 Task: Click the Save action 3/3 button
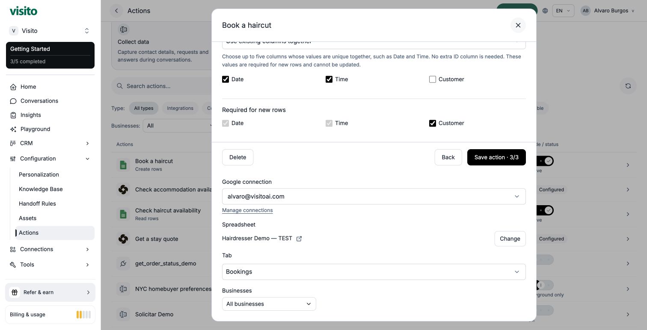(x=496, y=157)
